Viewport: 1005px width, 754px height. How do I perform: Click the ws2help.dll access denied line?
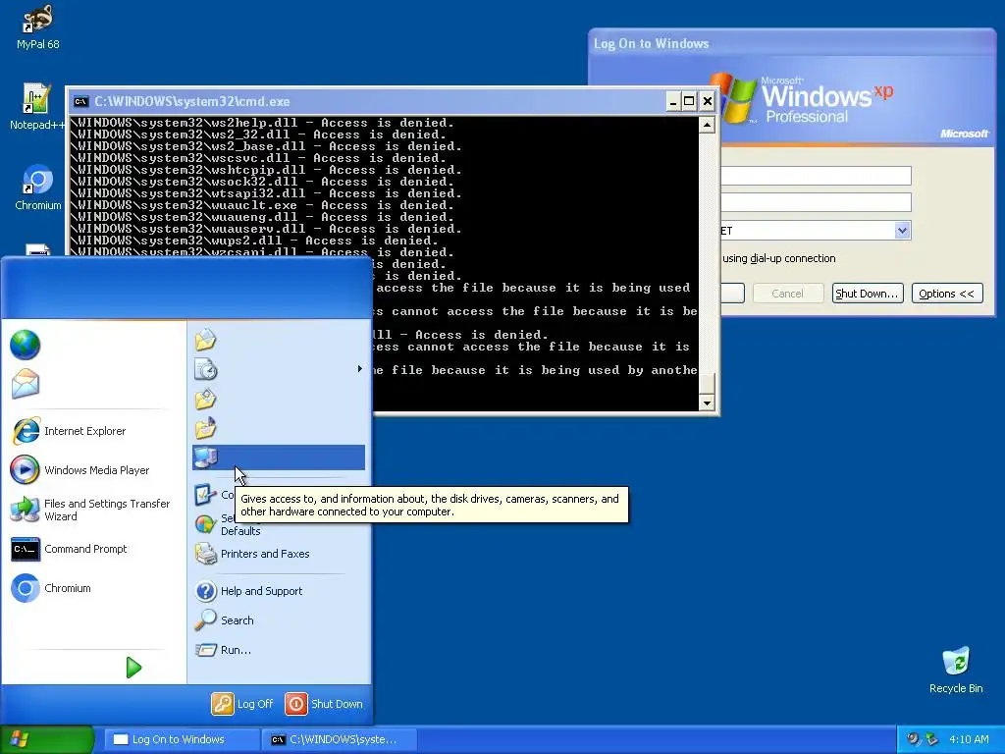click(x=262, y=123)
